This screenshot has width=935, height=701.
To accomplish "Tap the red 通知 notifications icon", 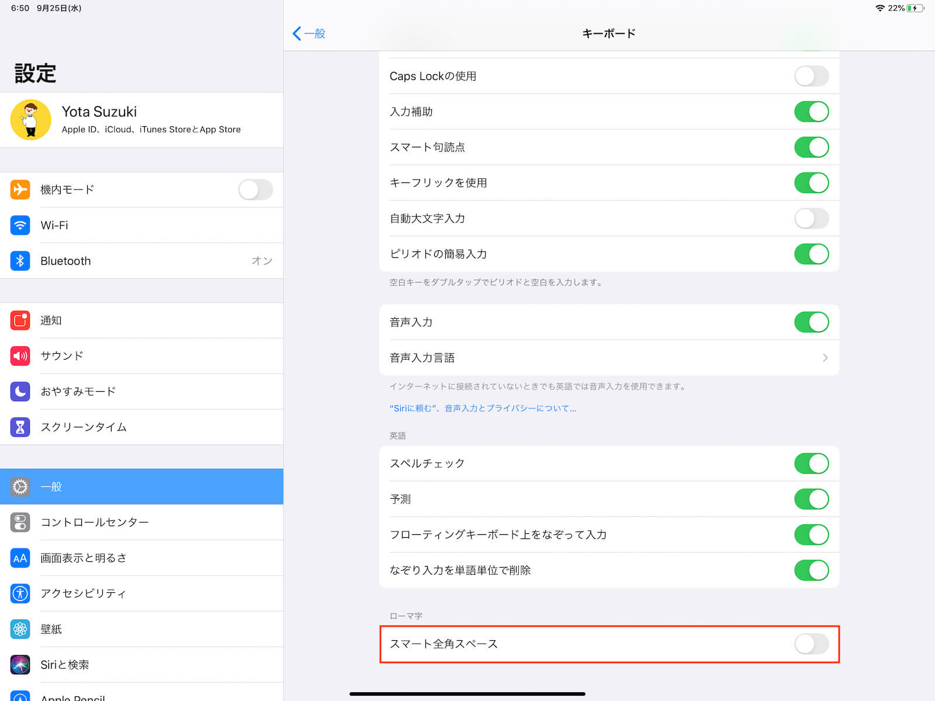I will 20,320.
